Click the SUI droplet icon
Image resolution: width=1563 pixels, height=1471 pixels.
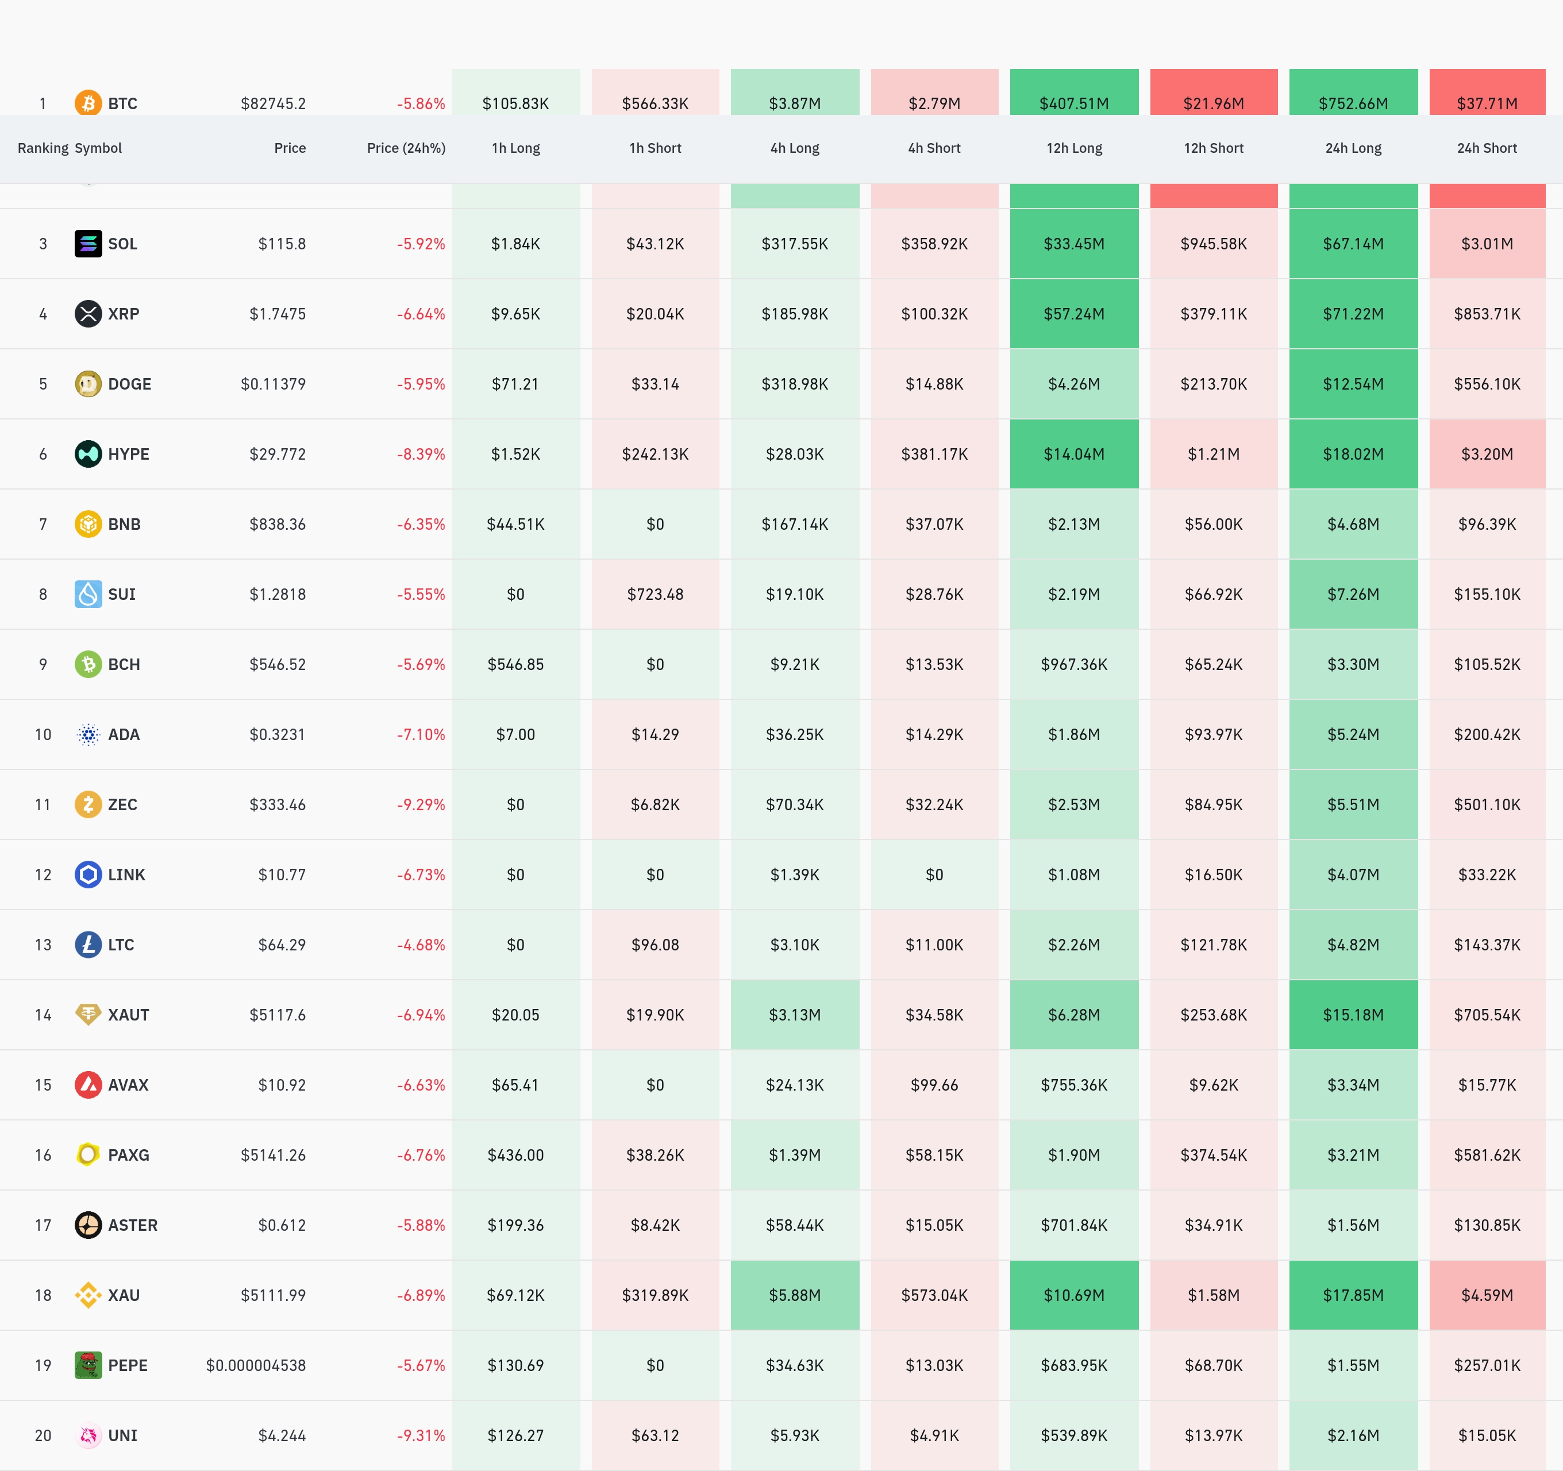tap(88, 594)
